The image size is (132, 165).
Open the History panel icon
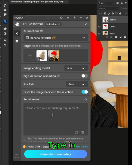[x=5, y=5]
